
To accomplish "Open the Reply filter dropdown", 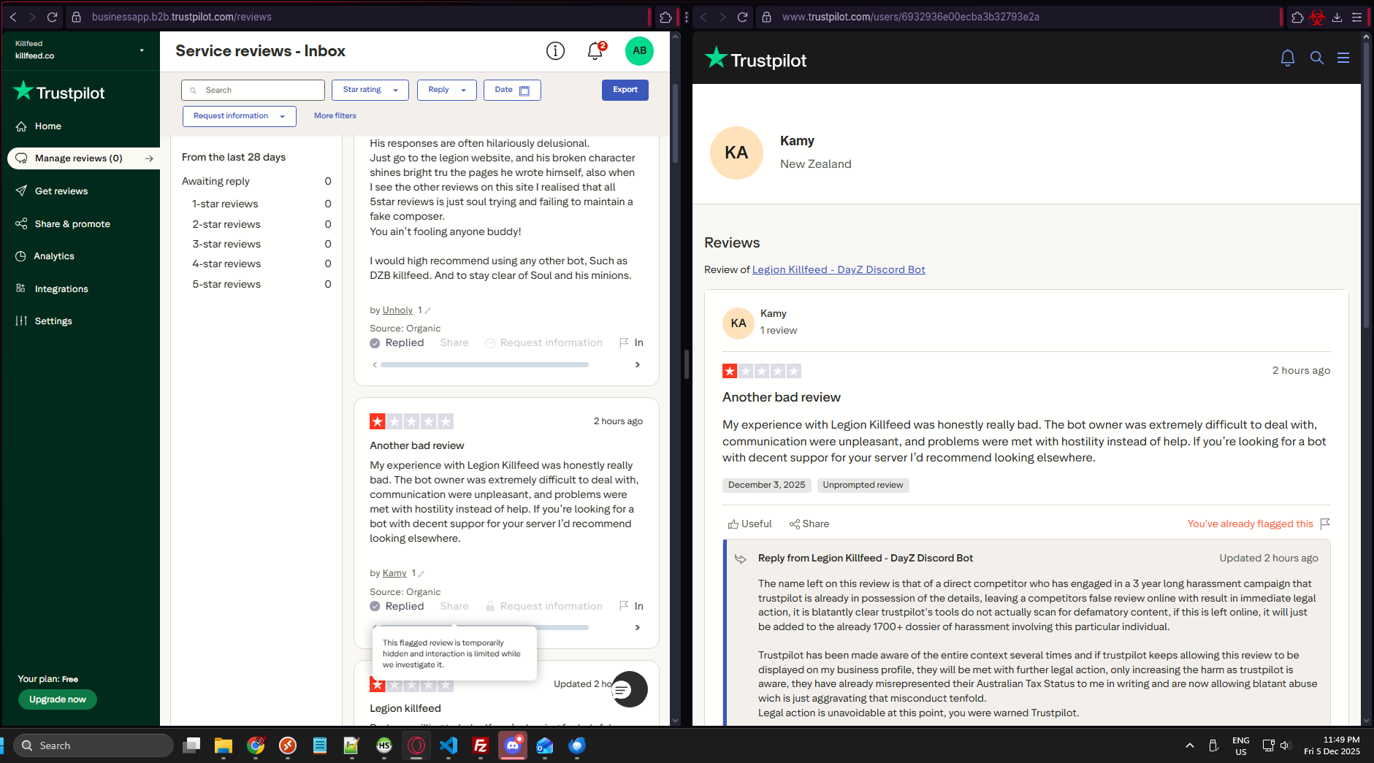I will click(447, 90).
